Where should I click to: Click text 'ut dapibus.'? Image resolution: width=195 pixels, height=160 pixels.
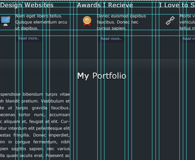point(27,28)
